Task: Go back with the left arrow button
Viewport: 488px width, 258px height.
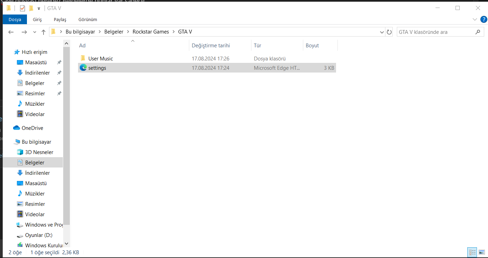Action: pyautogui.click(x=11, y=32)
